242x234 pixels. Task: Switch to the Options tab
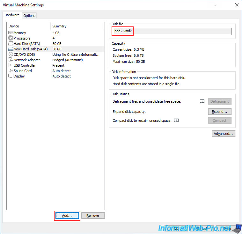(29, 16)
